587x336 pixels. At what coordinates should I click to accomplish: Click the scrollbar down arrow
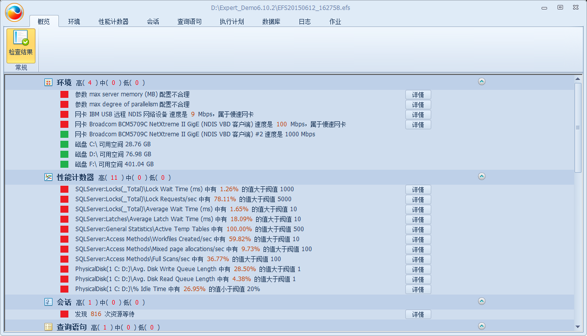(578, 327)
